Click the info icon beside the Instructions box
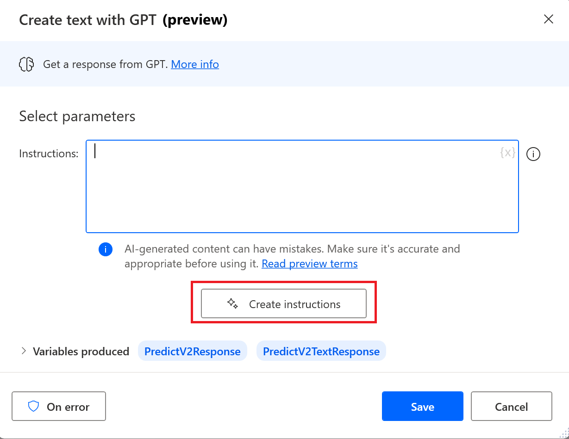Image resolution: width=569 pixels, height=439 pixels. tap(533, 154)
